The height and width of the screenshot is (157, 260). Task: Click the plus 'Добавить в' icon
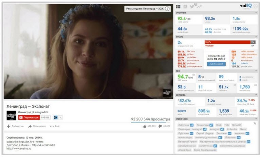(8, 126)
